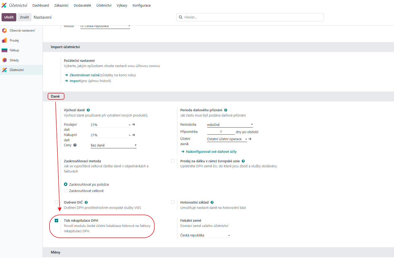Viewport: 394px width, 258px height.
Task: Open external link arrow for Nákupní daň
Action: tap(134, 135)
